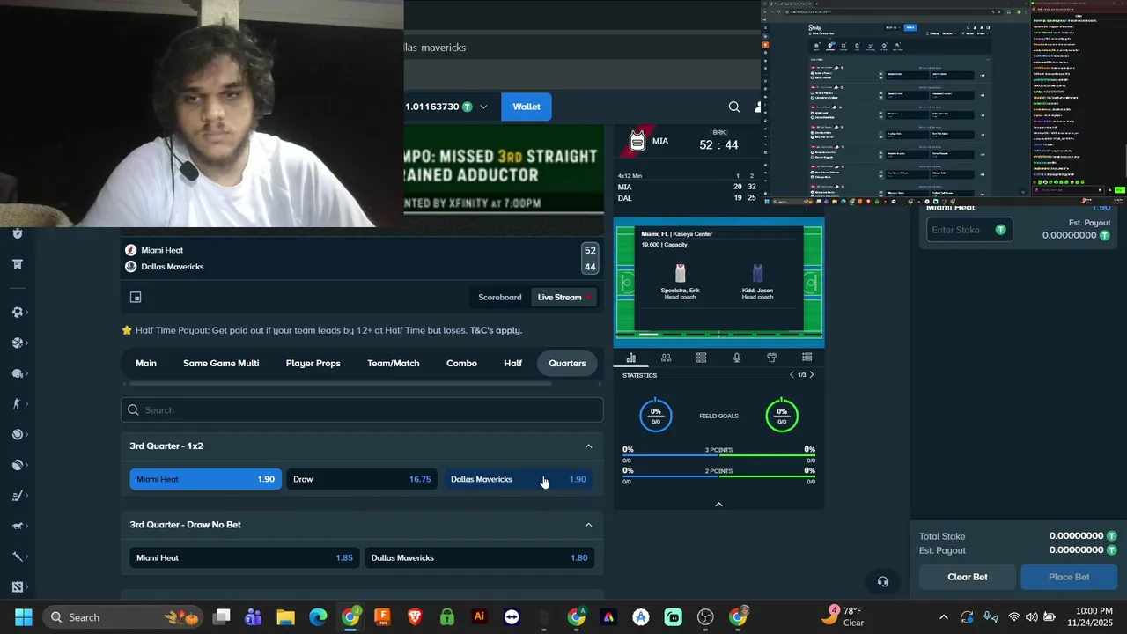Open the Player Props tab

pos(313,363)
